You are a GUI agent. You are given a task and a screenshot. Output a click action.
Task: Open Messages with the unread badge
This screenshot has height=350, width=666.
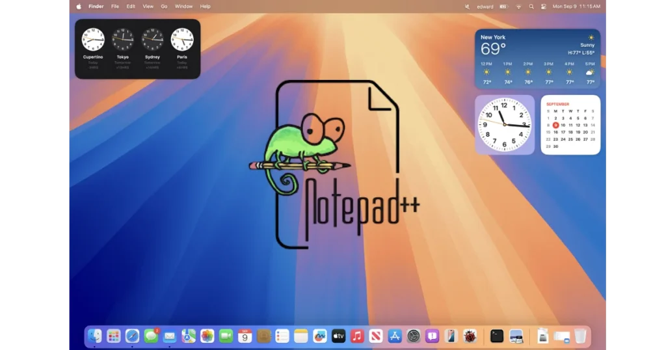(151, 336)
